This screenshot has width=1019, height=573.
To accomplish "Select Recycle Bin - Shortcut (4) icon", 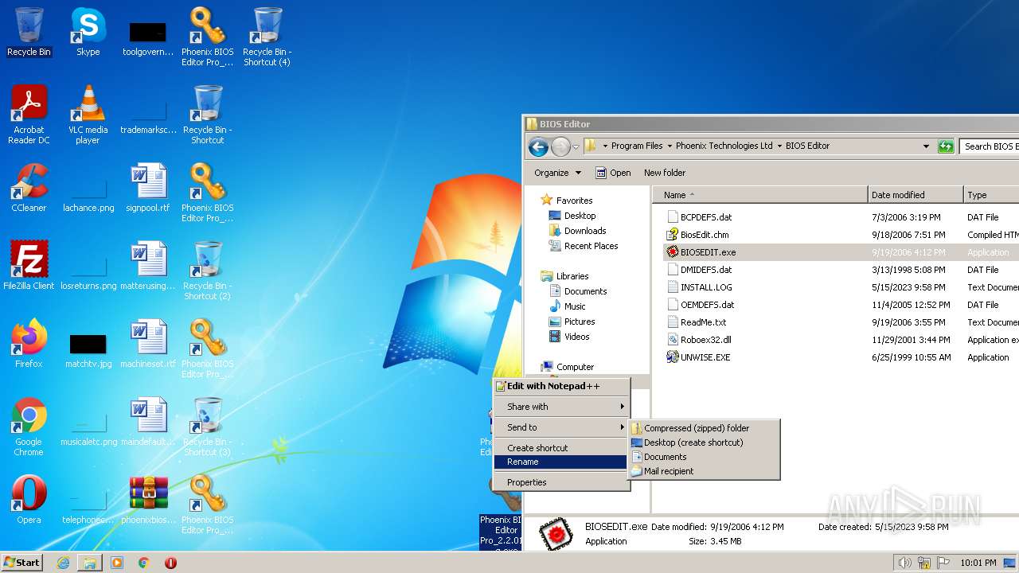I will pos(267,37).
